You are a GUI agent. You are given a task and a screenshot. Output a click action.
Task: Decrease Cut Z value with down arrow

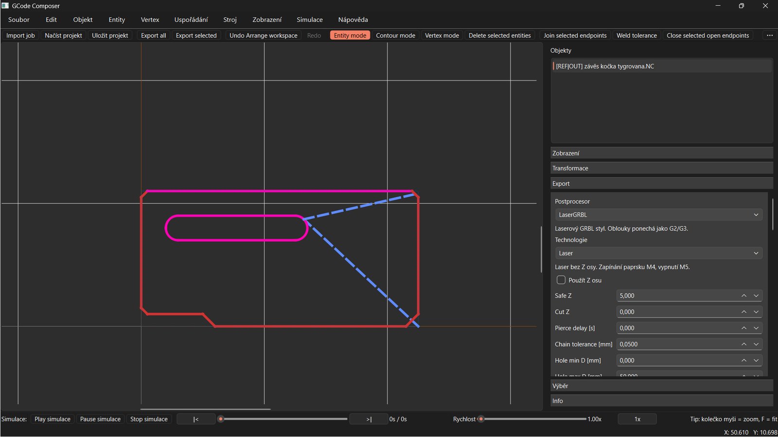click(756, 312)
